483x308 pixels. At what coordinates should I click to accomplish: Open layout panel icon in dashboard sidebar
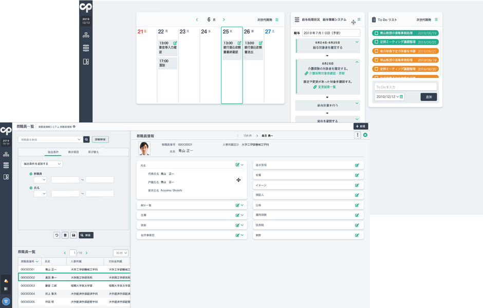click(86, 61)
